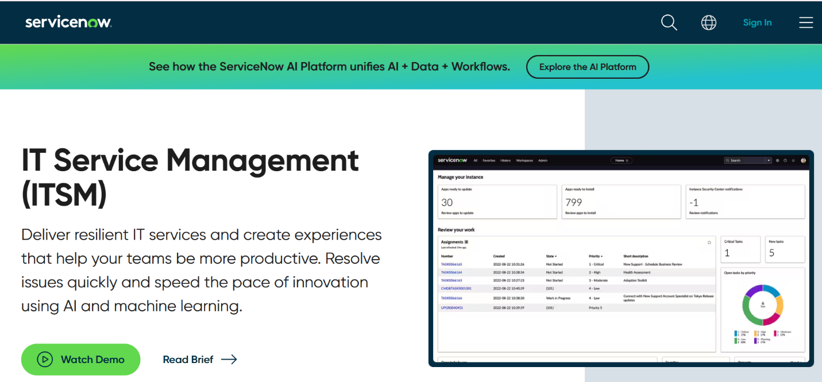Click the dashboard image user avatar
822x382 pixels.
tap(803, 161)
